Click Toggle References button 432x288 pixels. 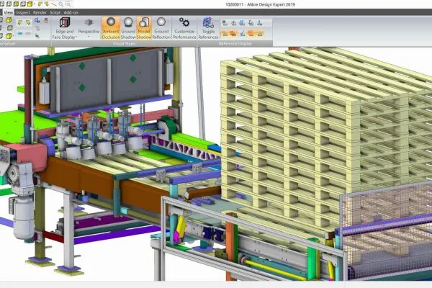pyautogui.click(x=208, y=28)
